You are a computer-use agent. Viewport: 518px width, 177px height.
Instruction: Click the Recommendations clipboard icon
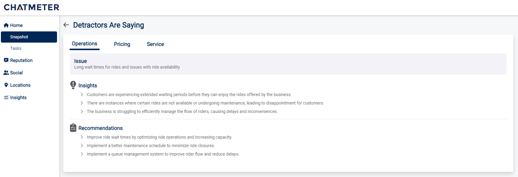(x=73, y=128)
